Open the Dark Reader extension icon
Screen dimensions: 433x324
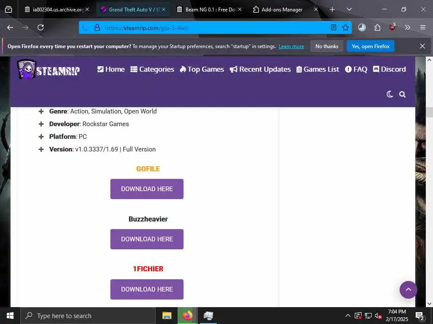(362, 27)
